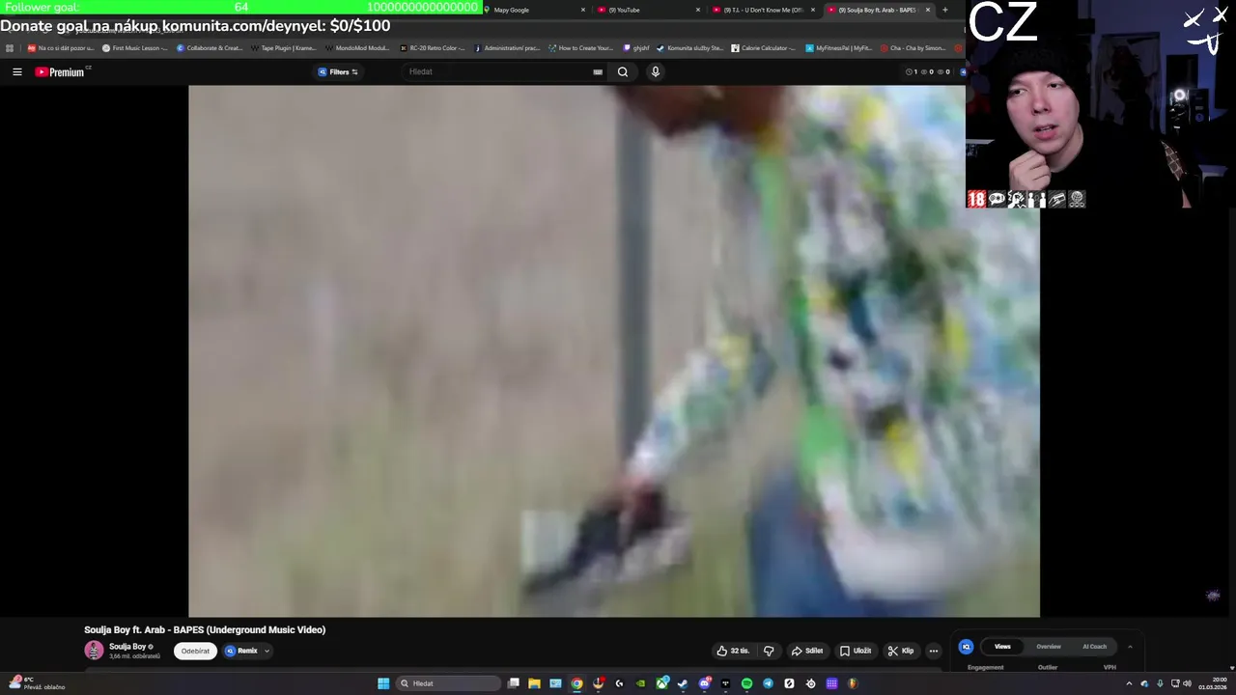1236x695 pixels.
Task: Open the First Music Lesson bookmark
Action: click(x=134, y=47)
